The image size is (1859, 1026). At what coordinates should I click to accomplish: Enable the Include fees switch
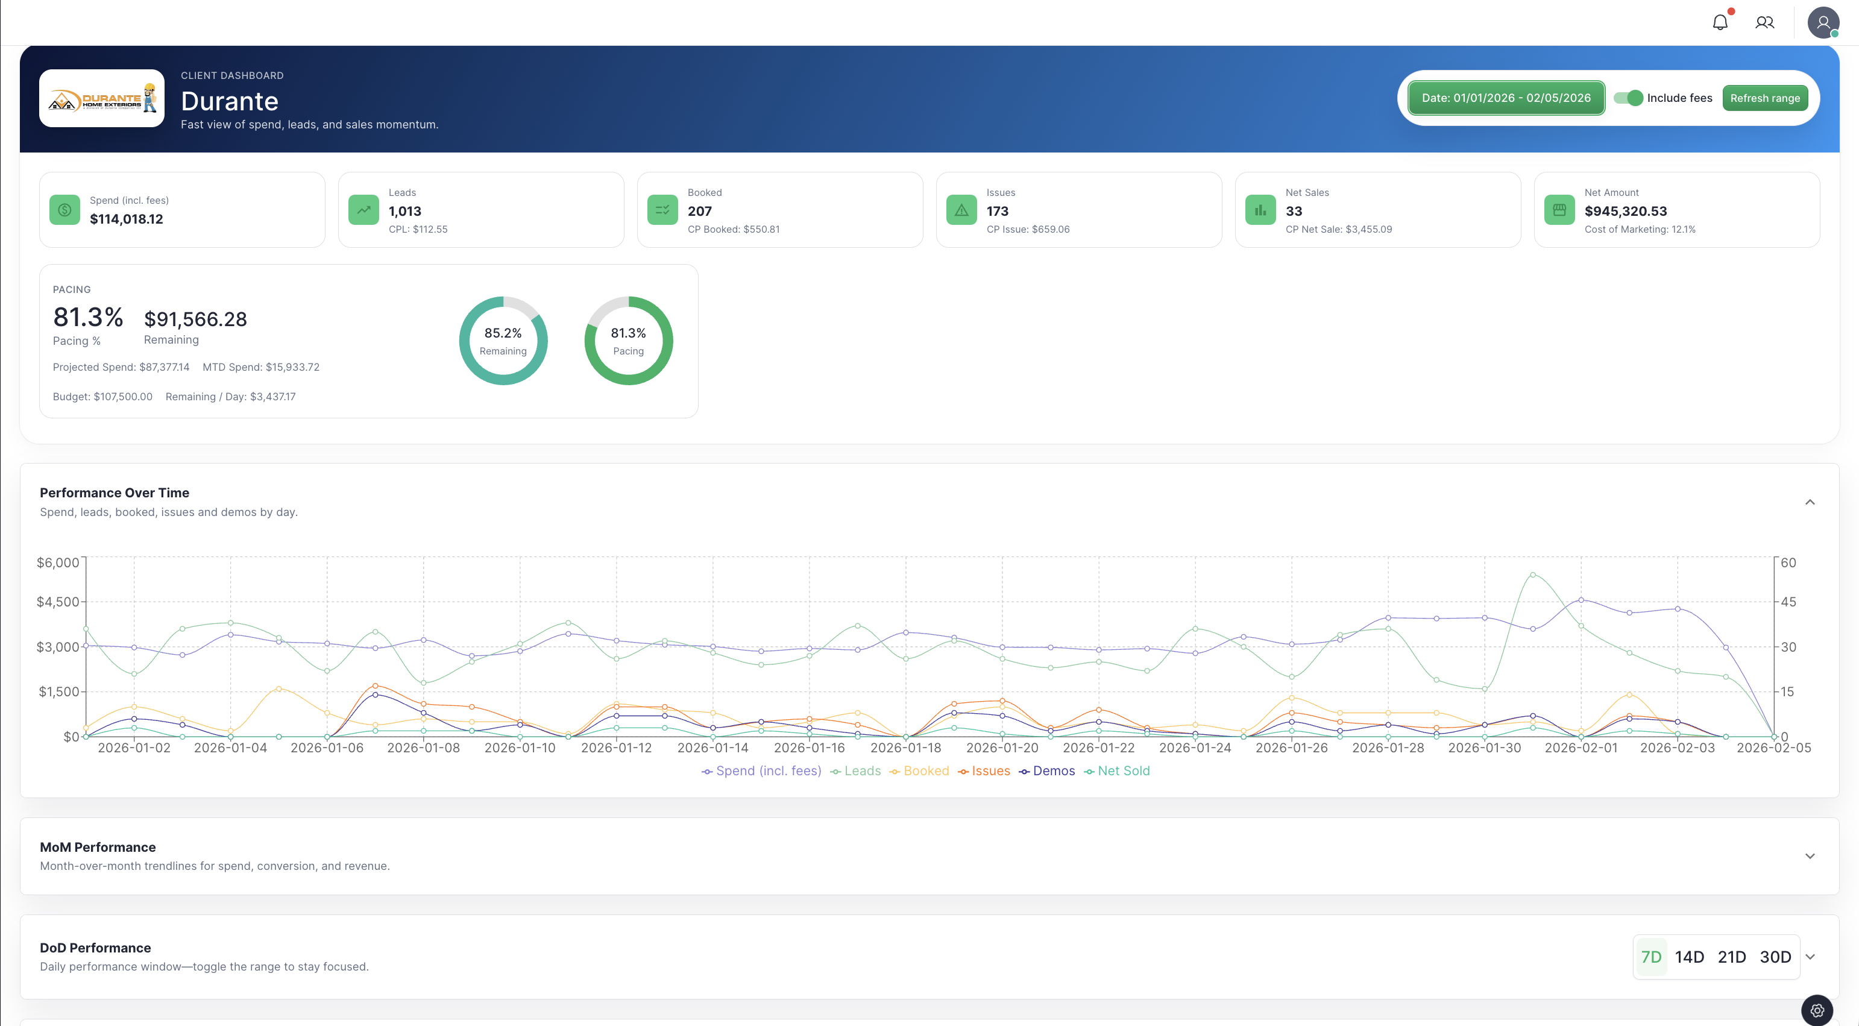[1628, 98]
